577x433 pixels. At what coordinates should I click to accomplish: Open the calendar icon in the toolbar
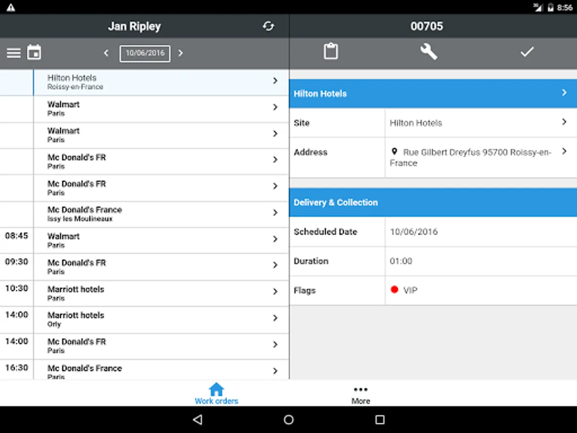pyautogui.click(x=34, y=52)
